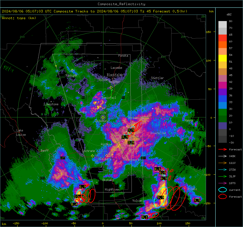Click the Ponoka city label
This screenshot has width=243, height=227.
pos(123,56)
